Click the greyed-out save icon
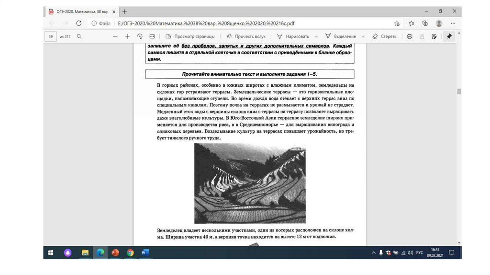The width and height of the screenshot is (490, 275). click(422, 36)
